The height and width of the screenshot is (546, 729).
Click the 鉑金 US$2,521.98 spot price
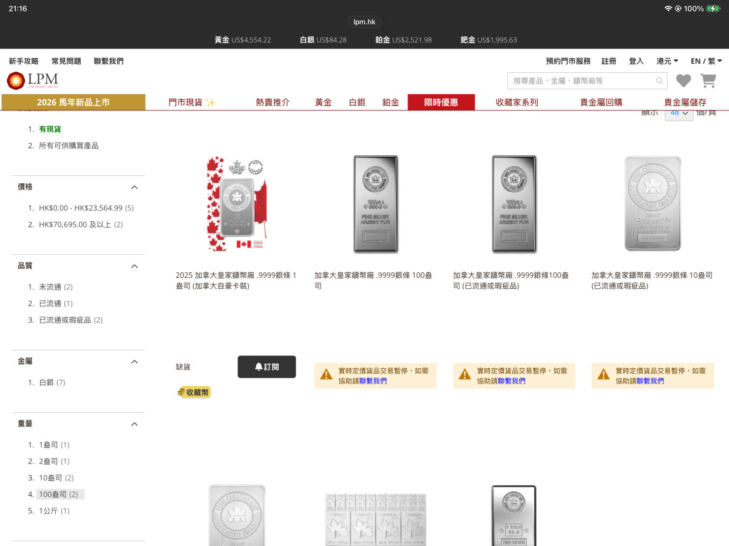coord(404,40)
